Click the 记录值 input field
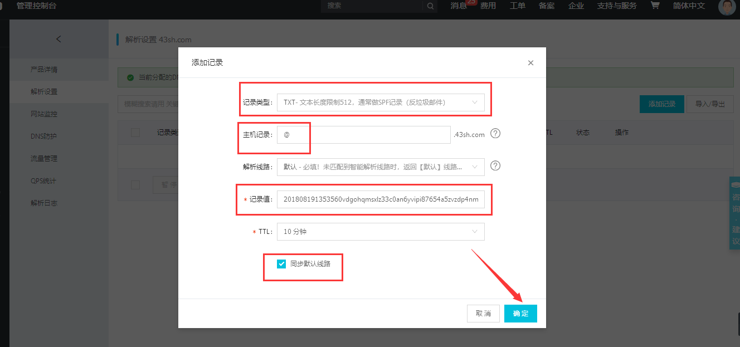The image size is (740, 347). pyautogui.click(x=381, y=199)
